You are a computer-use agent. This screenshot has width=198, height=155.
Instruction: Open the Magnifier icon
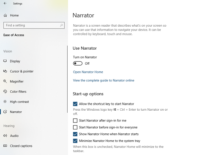point(5,81)
